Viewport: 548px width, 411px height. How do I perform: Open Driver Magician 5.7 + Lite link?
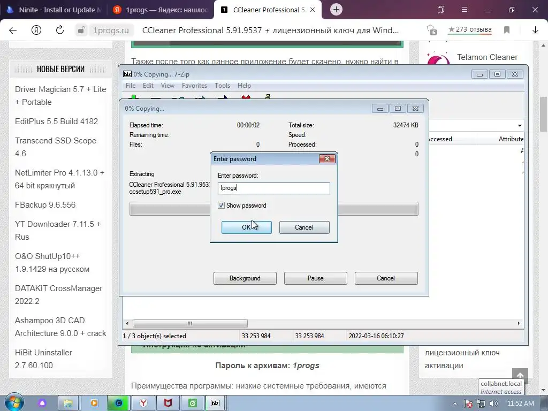click(60, 96)
